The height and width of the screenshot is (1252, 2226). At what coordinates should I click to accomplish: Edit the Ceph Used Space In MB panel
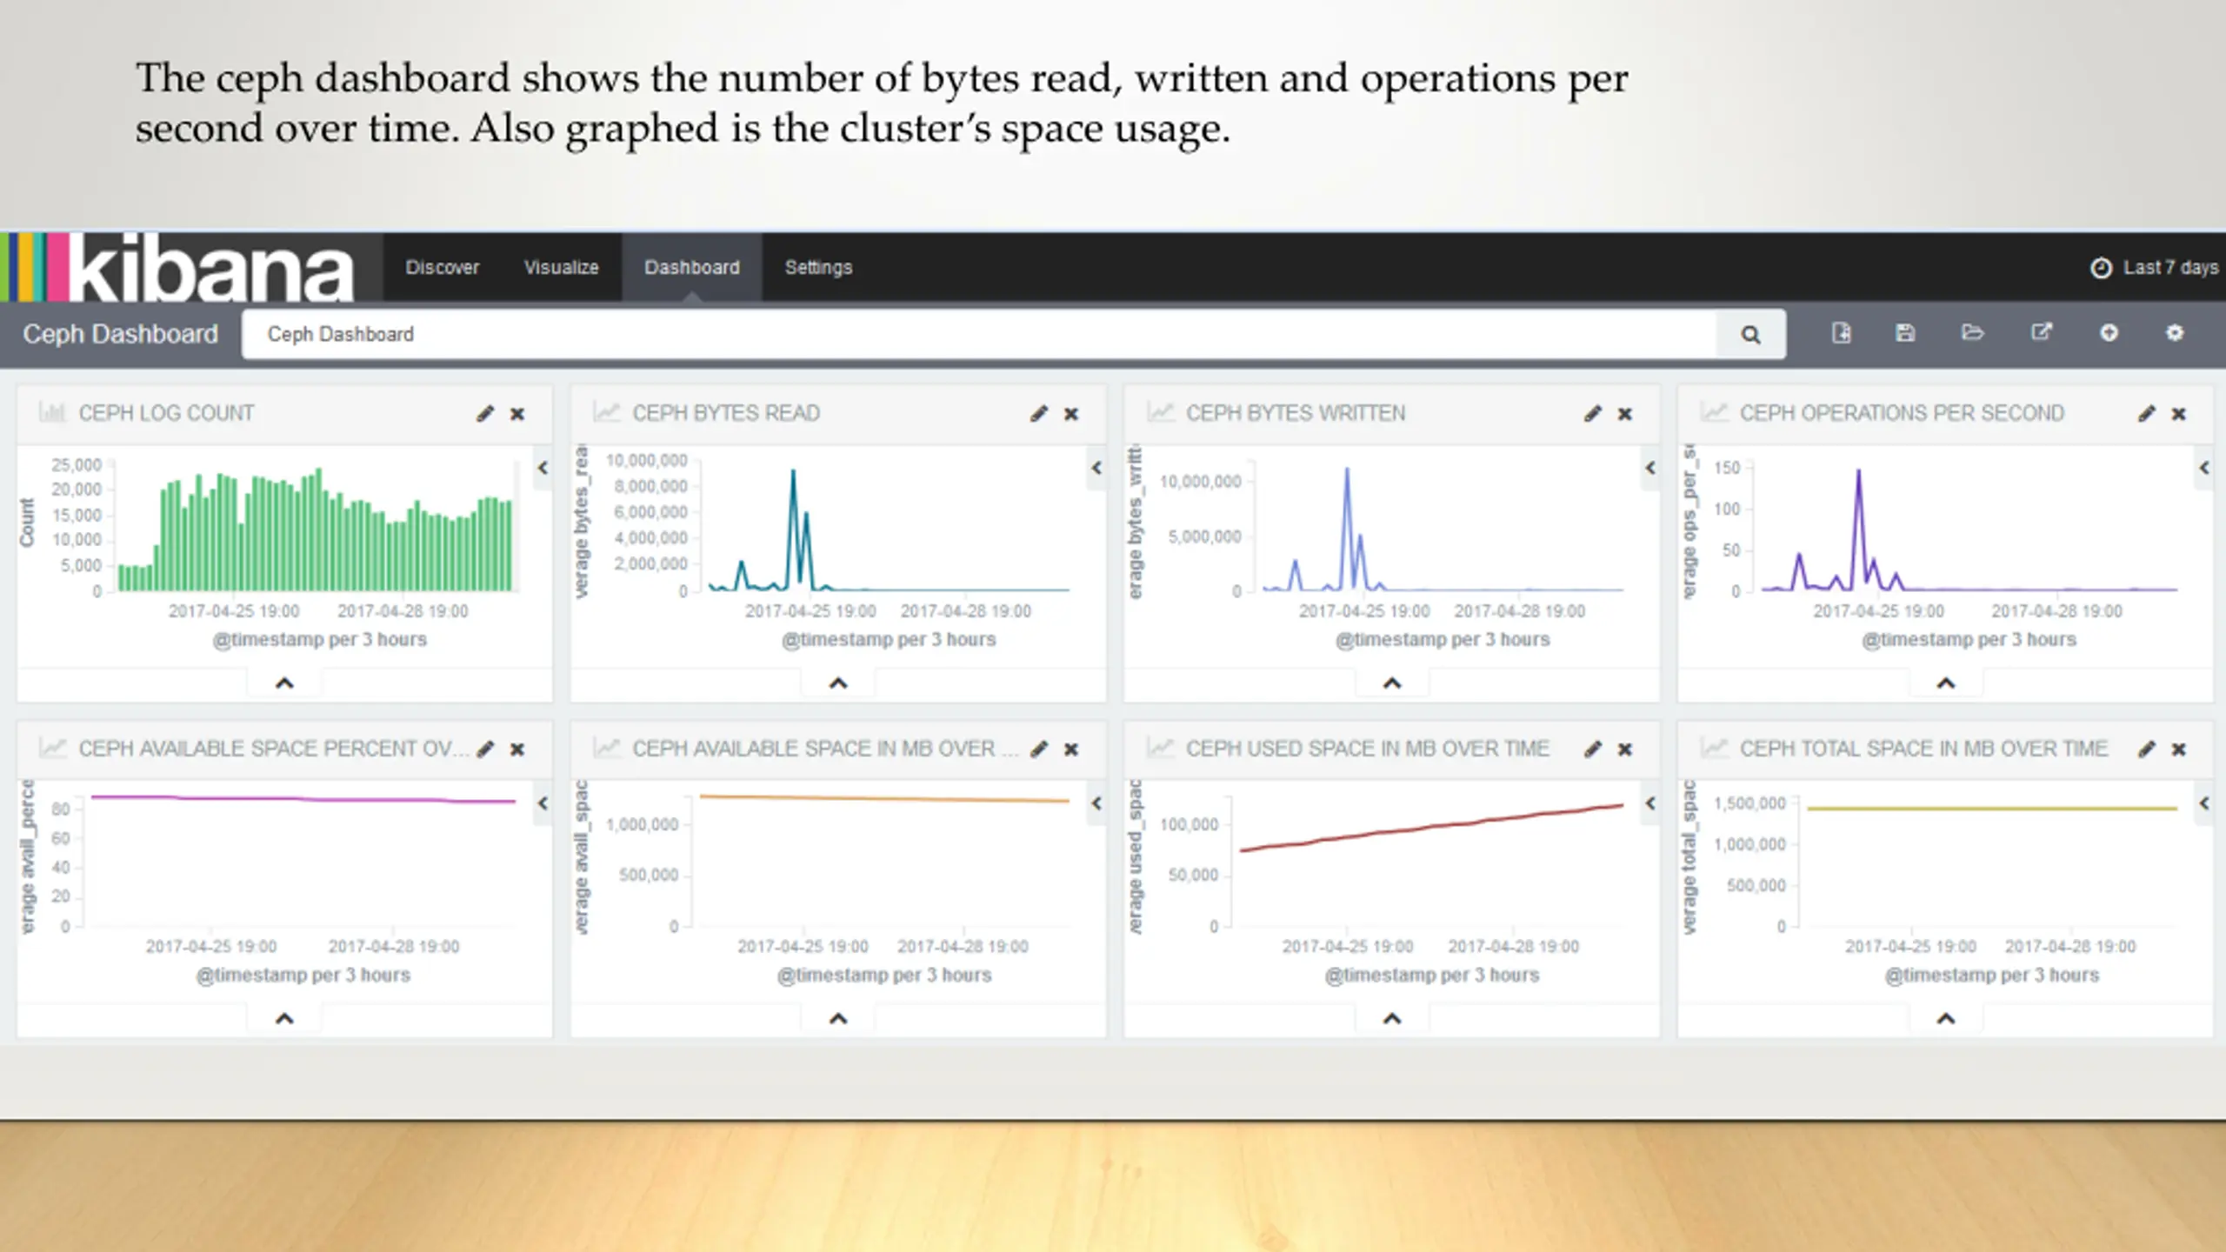click(1592, 749)
